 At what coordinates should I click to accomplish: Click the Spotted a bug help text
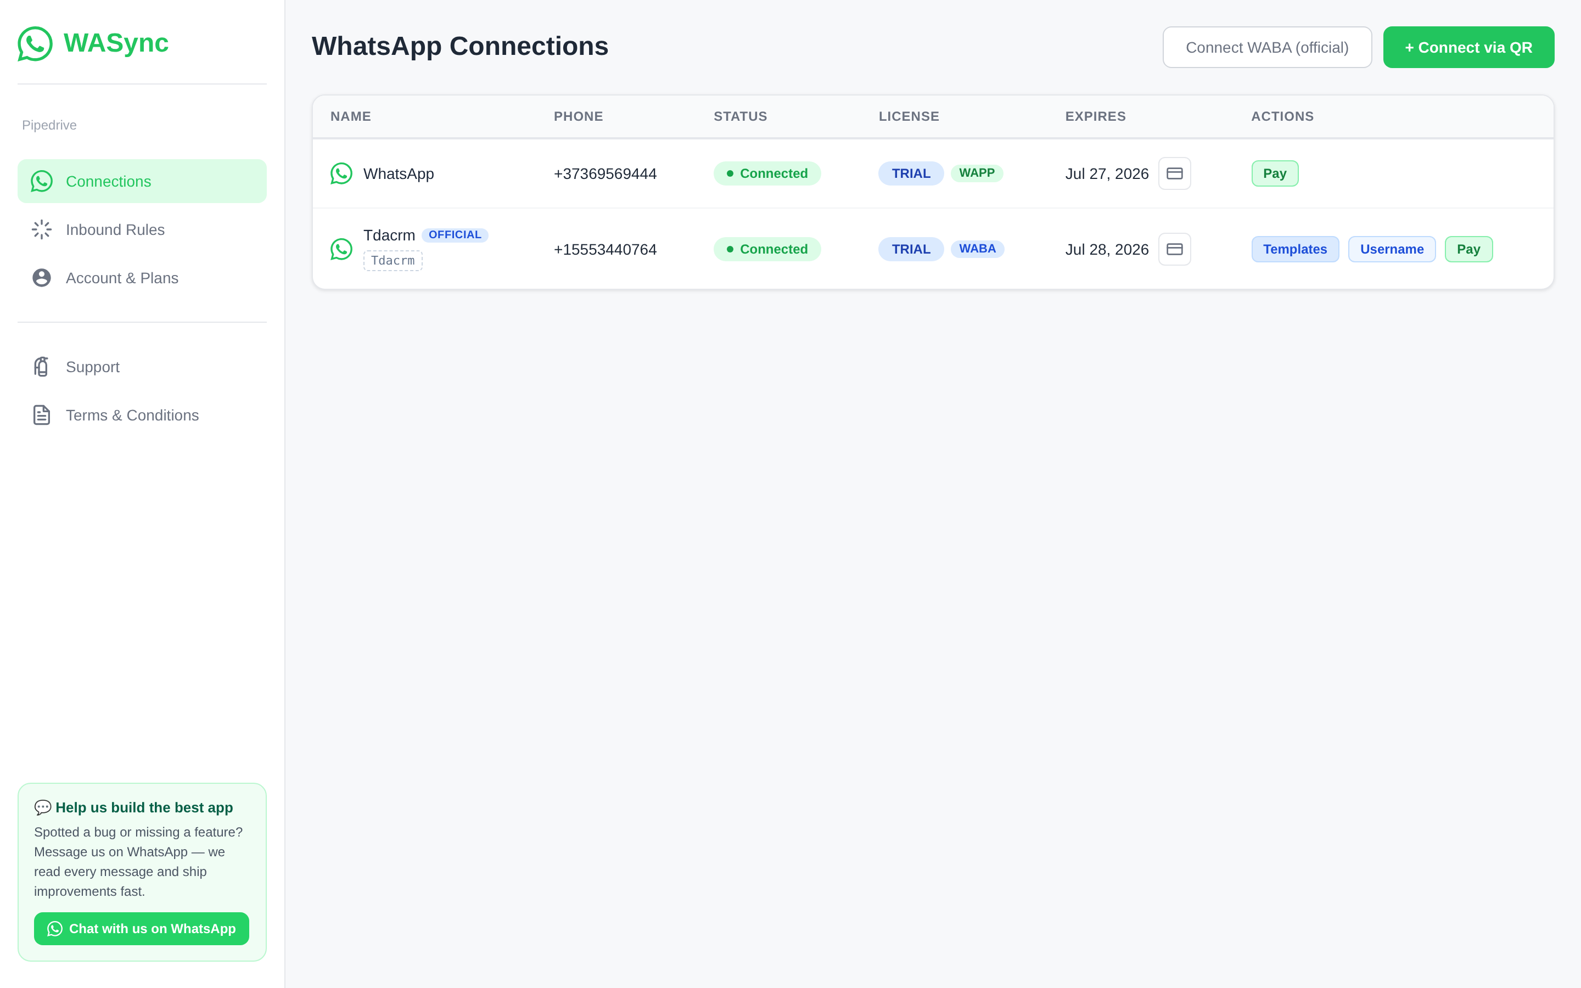pyautogui.click(x=138, y=862)
